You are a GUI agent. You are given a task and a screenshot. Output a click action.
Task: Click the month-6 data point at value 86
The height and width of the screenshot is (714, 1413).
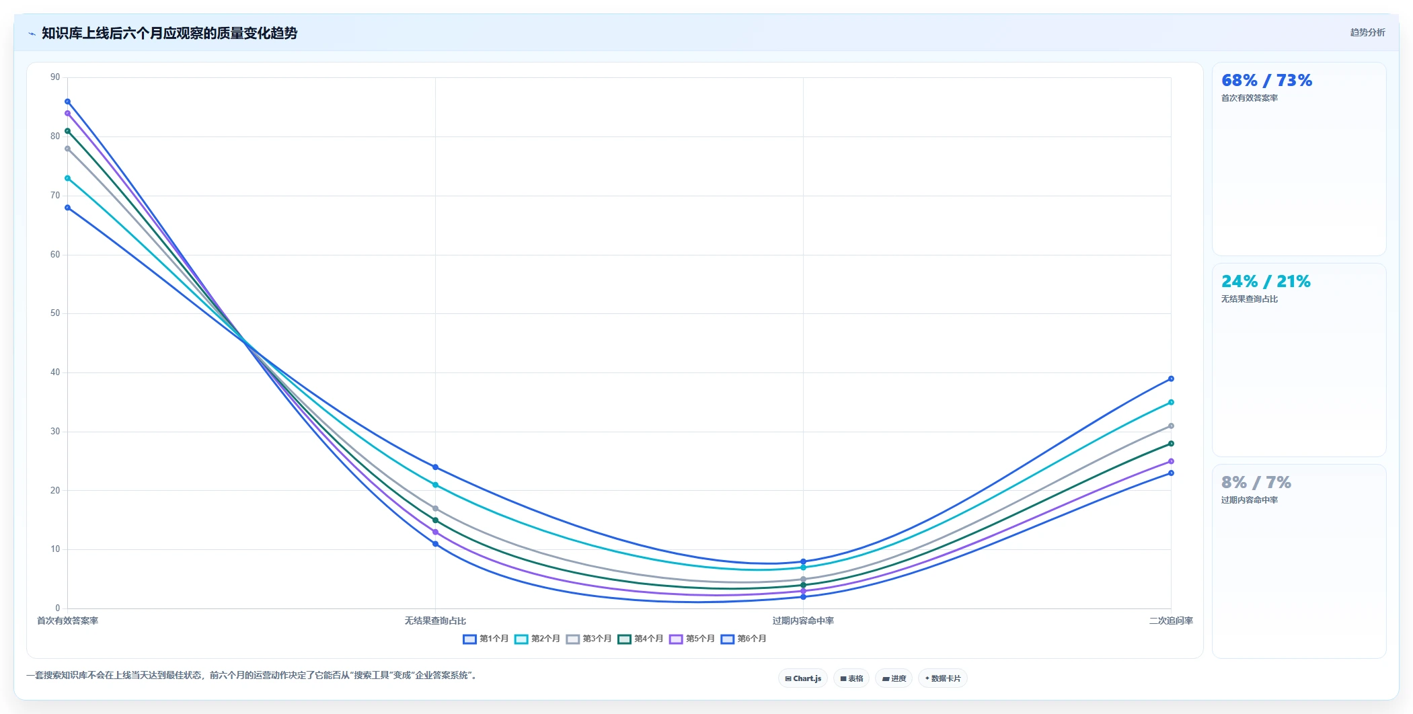click(x=67, y=102)
